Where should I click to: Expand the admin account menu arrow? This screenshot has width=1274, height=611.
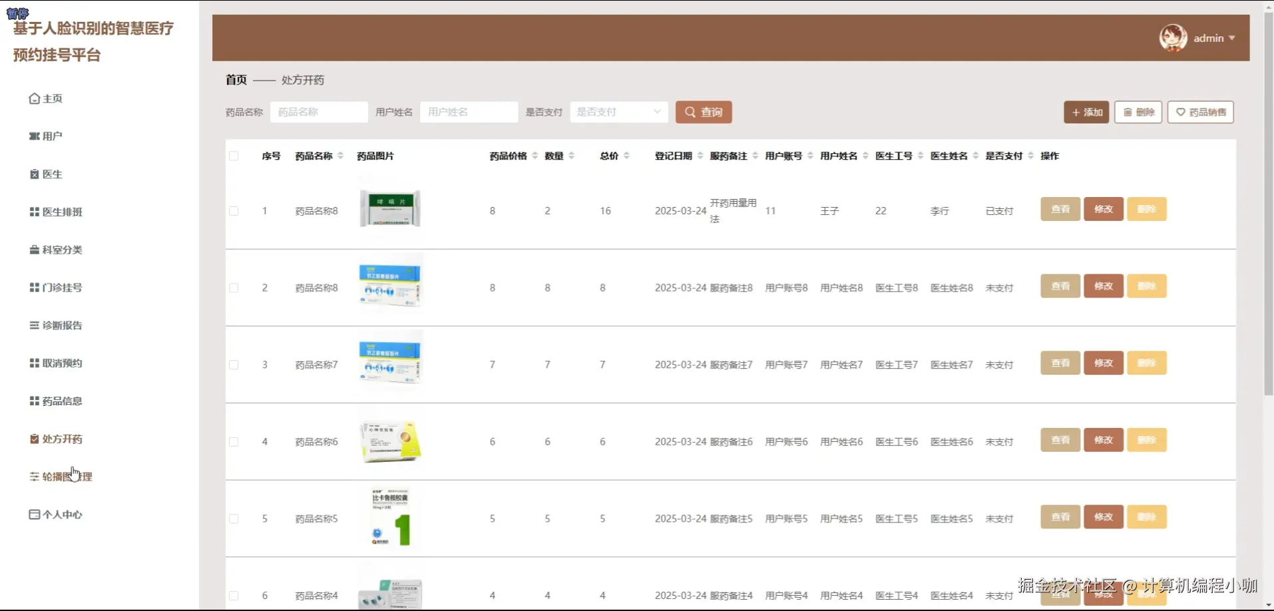(x=1232, y=38)
